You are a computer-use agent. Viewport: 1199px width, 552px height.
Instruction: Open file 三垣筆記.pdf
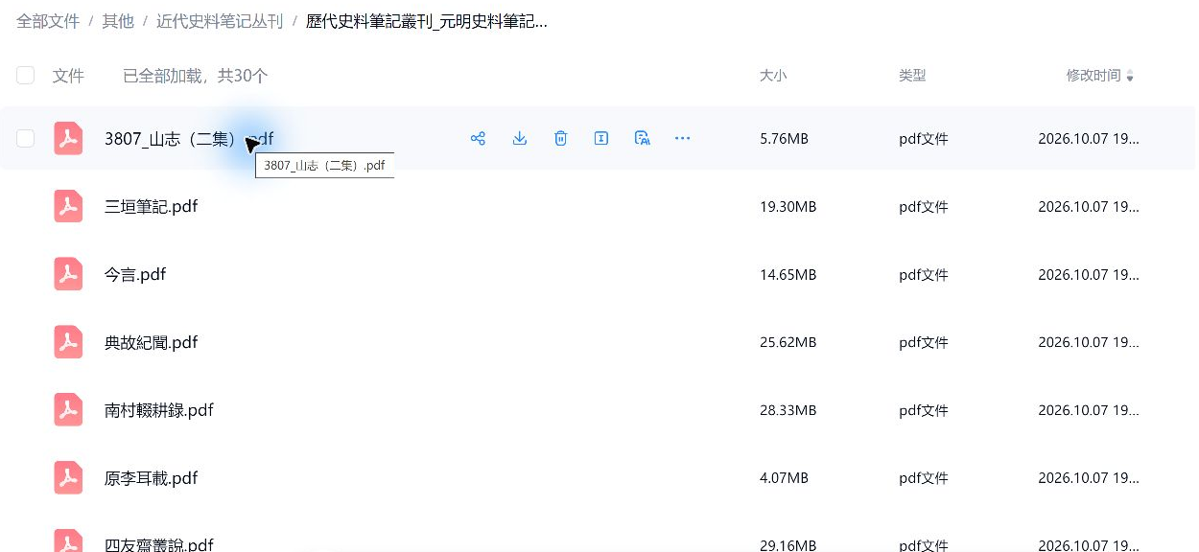[x=152, y=206]
